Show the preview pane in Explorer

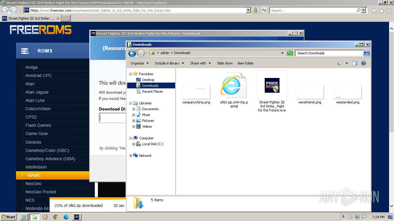click(x=355, y=63)
